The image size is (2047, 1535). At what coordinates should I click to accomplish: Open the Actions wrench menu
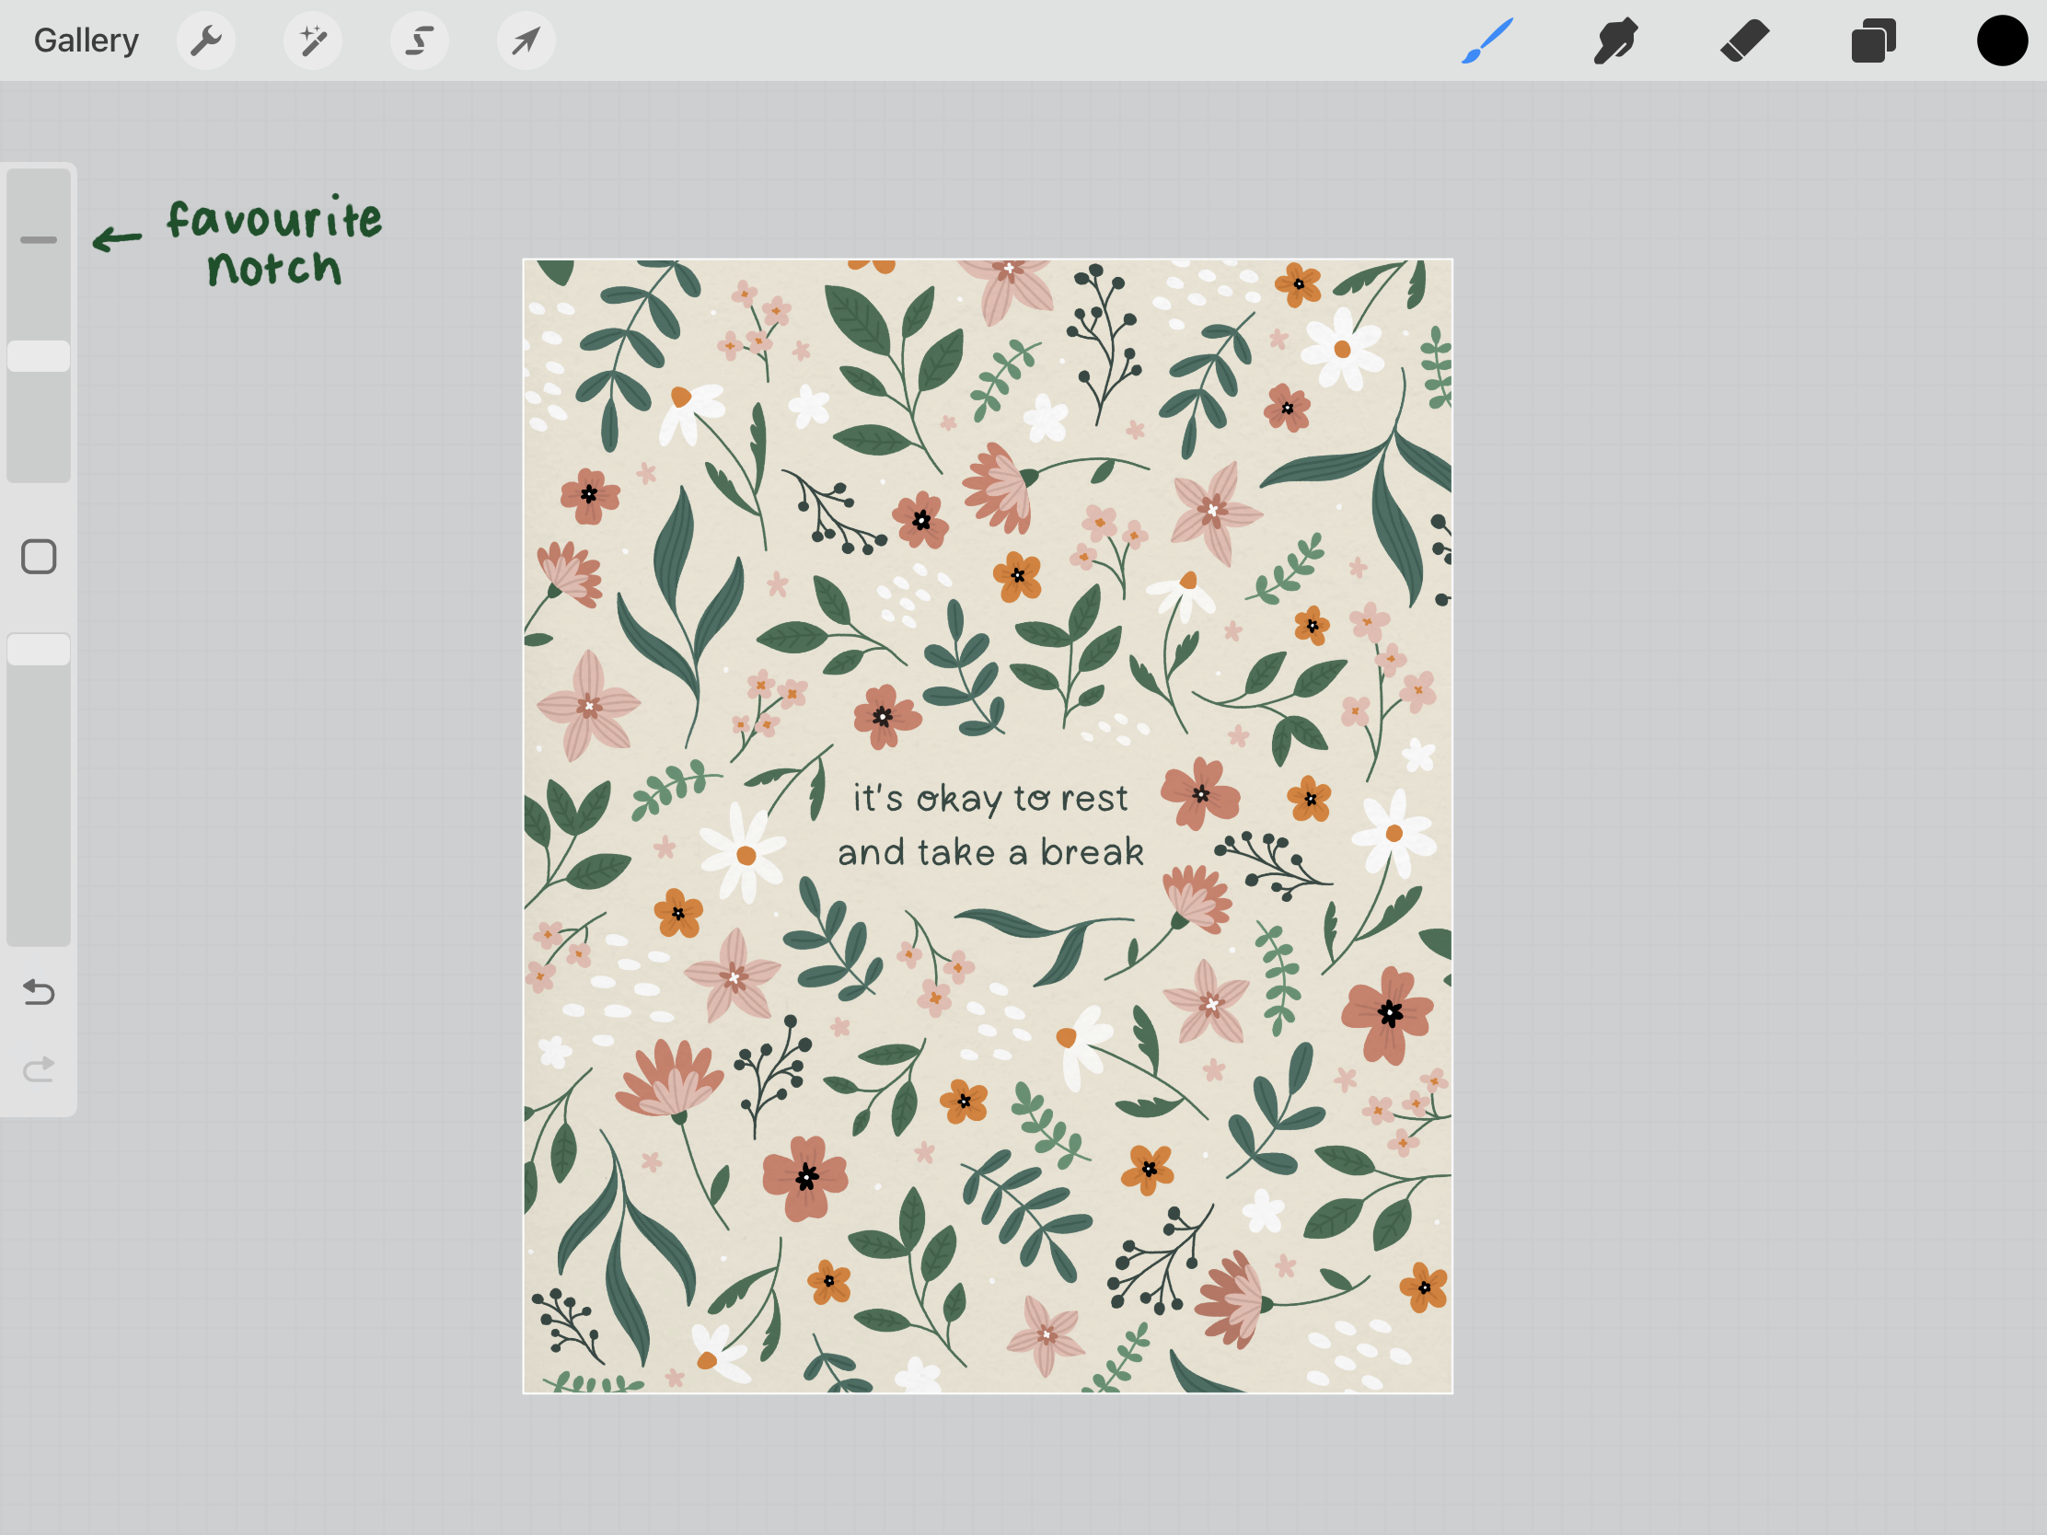(x=205, y=40)
